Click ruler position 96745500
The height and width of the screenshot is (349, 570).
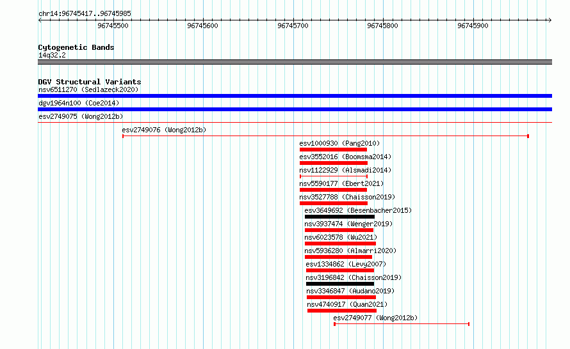[x=113, y=26]
